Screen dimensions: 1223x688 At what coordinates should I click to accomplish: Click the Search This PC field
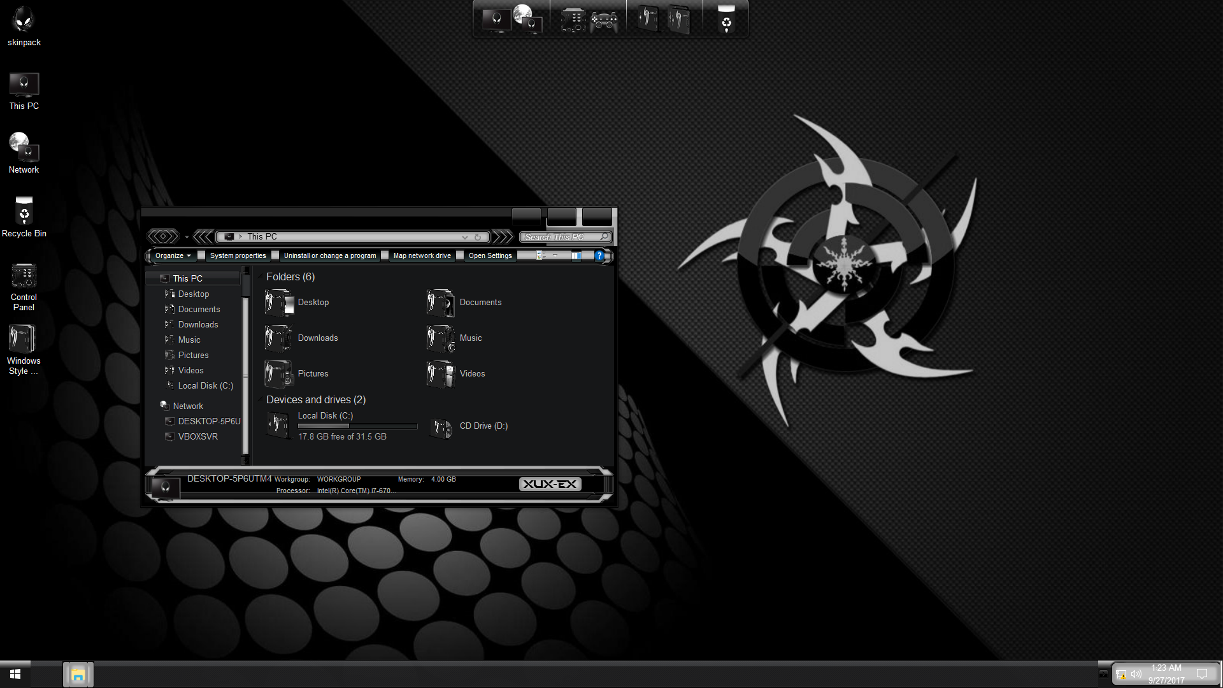point(559,237)
